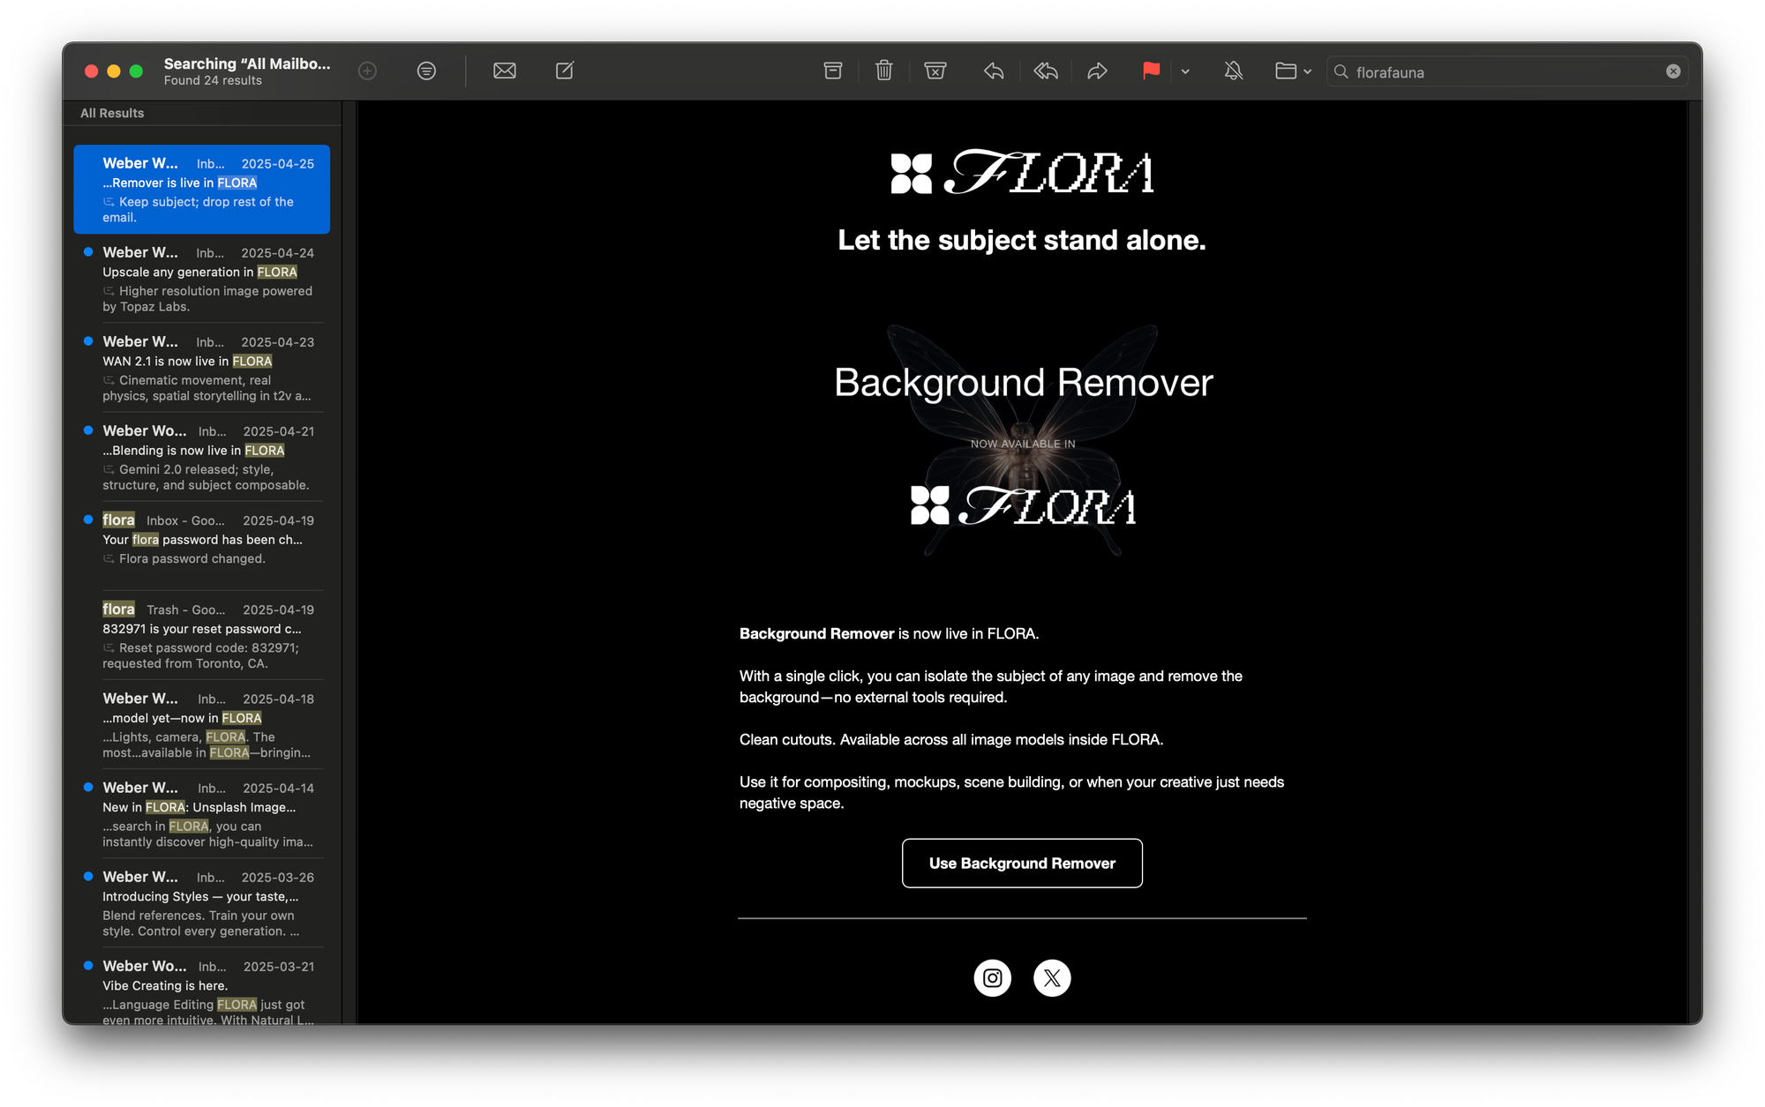Click the magnifier search icon
Screen dimensions: 1765x1107
tap(1341, 71)
